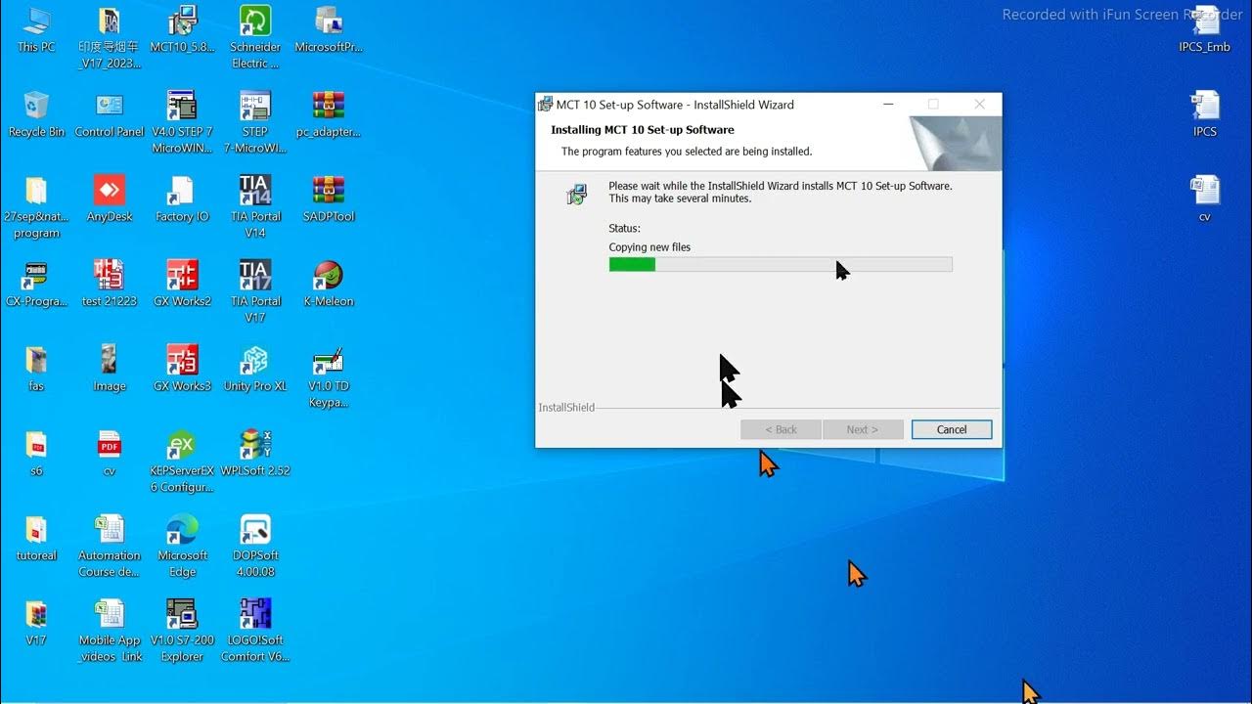Select the Schneider Electric desktop icon
The image size is (1252, 704).
[x=255, y=37]
